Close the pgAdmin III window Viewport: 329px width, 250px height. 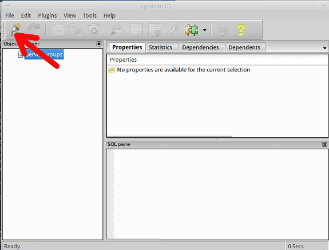point(323,6)
